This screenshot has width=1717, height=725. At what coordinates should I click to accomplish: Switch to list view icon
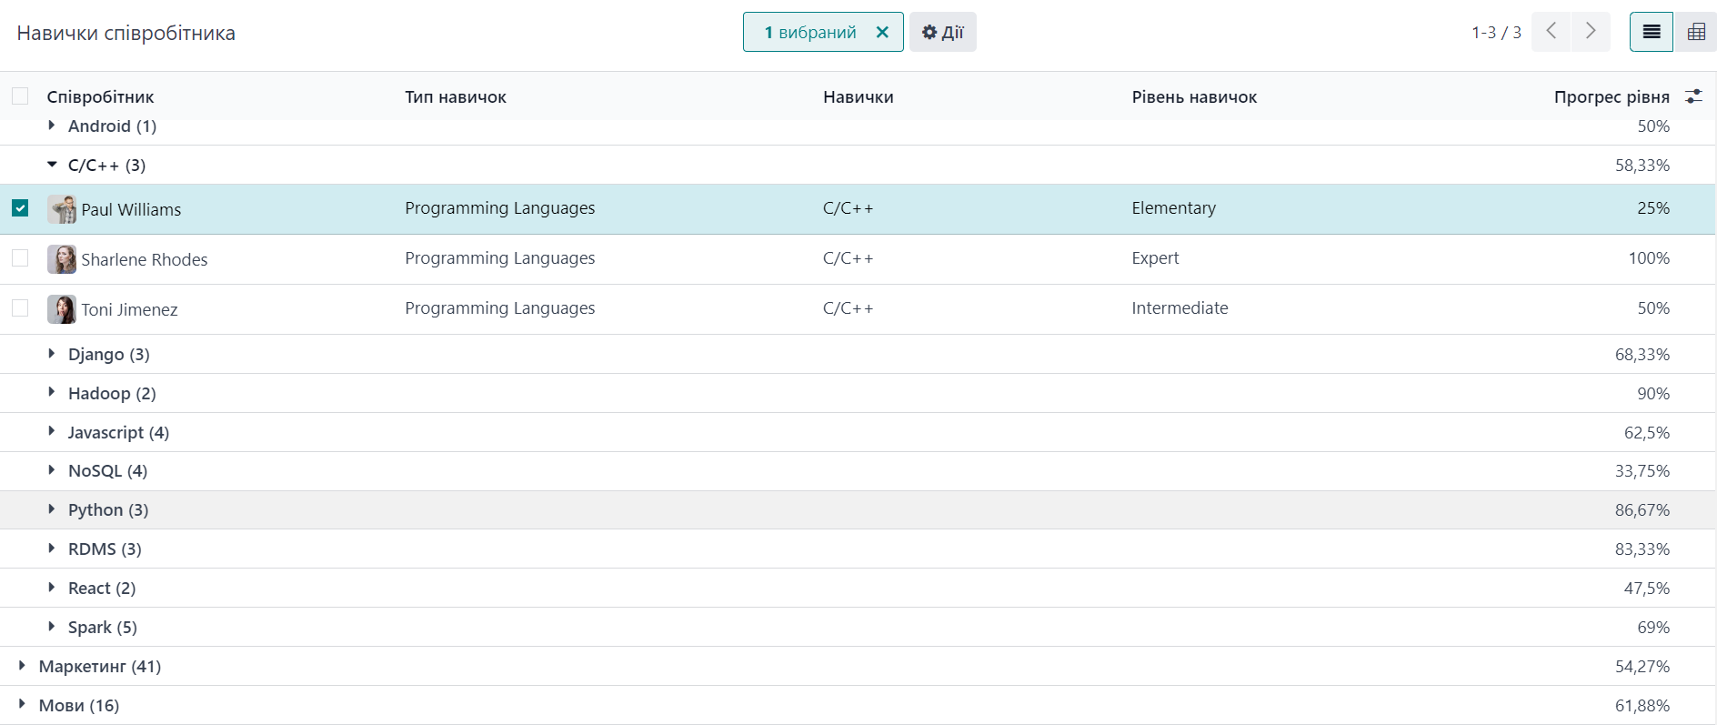(x=1651, y=32)
